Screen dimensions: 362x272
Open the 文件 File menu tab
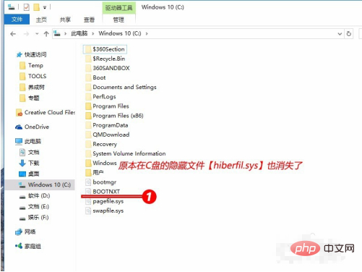coord(17,20)
